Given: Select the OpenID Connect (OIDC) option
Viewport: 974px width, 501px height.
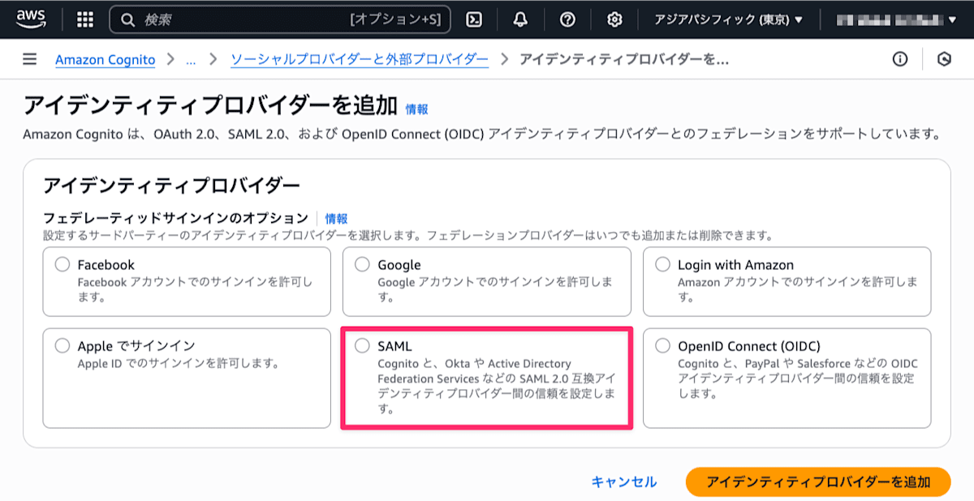Looking at the screenshot, I should 663,345.
